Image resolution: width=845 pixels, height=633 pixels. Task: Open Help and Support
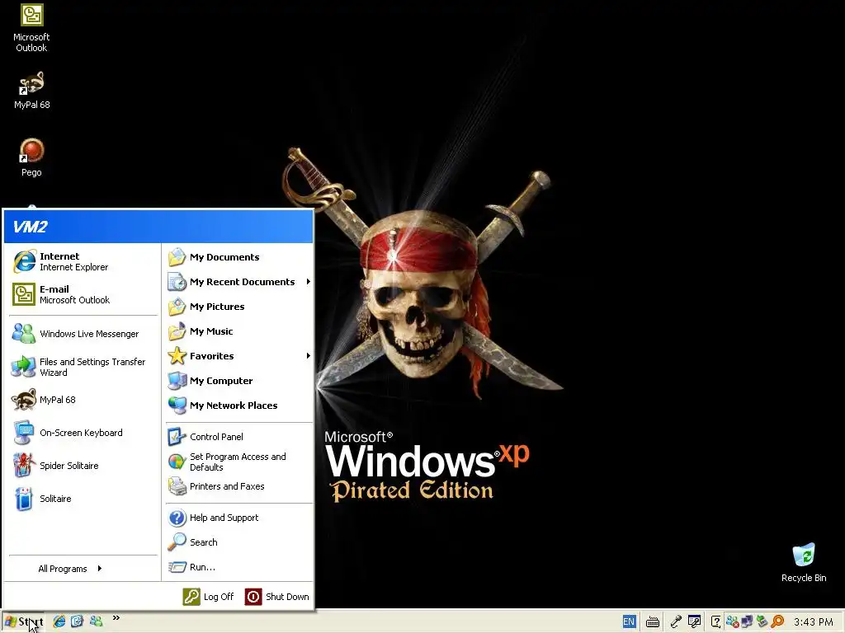(238, 518)
